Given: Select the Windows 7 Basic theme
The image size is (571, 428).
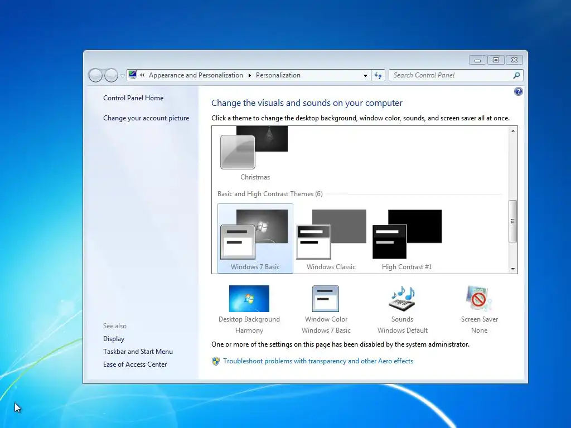Looking at the screenshot, I should pos(255,239).
